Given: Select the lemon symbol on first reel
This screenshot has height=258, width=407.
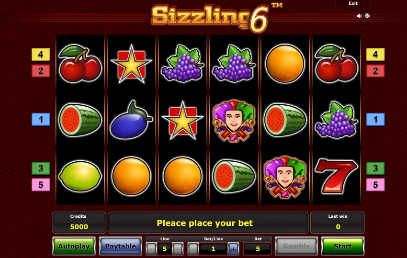Looking at the screenshot, I should coord(80,176).
